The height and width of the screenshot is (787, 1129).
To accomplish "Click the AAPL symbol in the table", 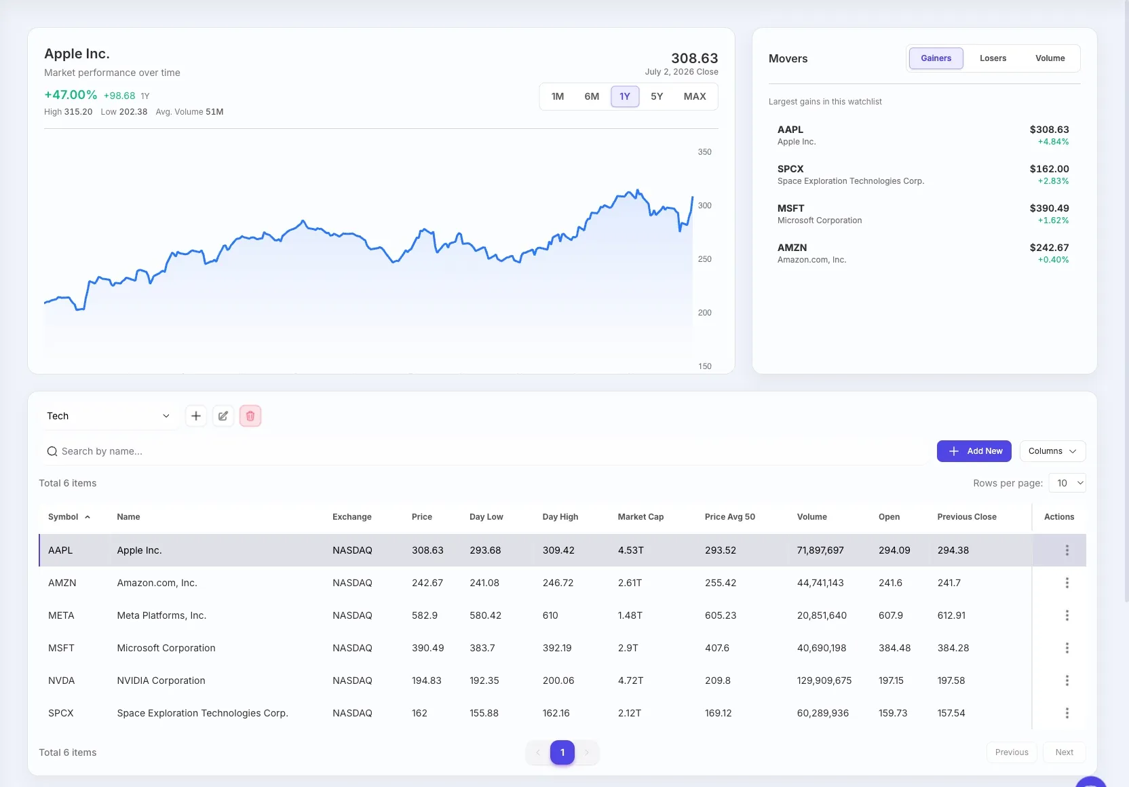I will pos(60,550).
